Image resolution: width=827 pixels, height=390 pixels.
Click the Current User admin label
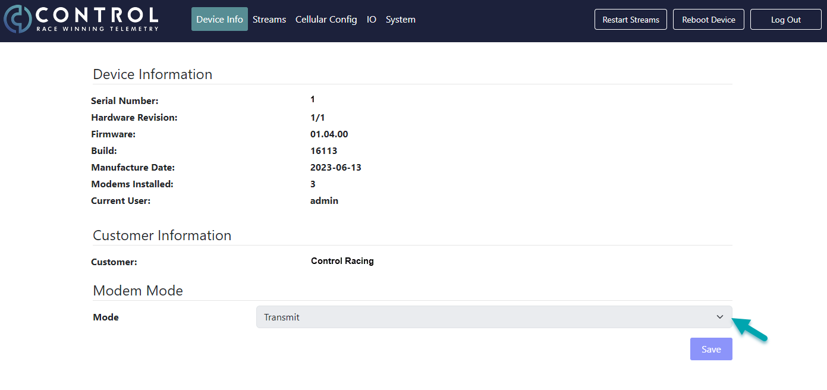coord(324,200)
